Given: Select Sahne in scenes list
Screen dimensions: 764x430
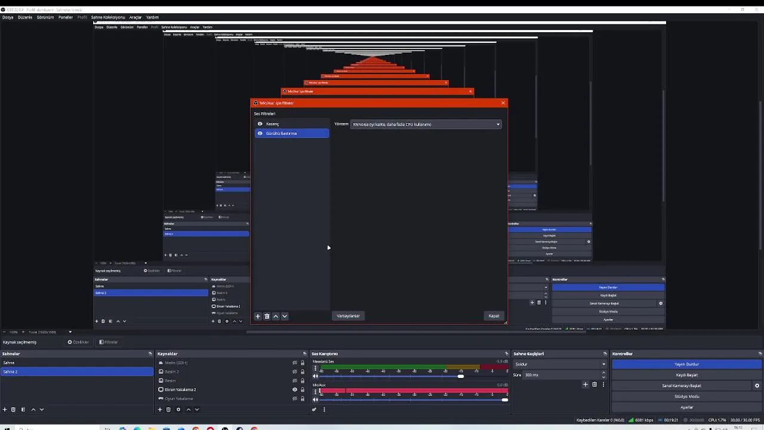Looking at the screenshot, I should click(x=77, y=363).
